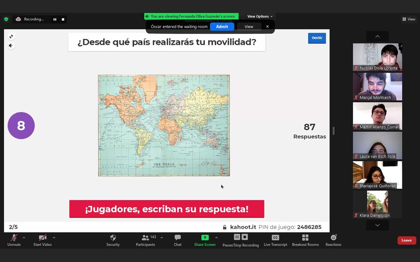Click the '2/5' question progress text
420x262 pixels.
tap(13, 227)
